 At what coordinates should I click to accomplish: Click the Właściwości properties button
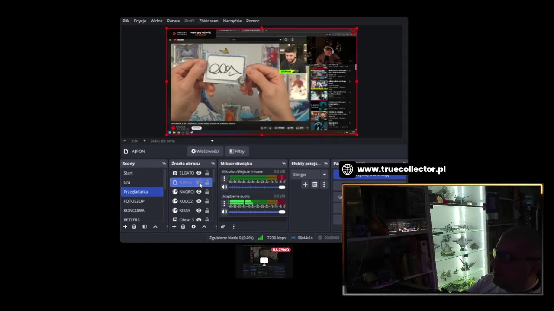pos(205,151)
